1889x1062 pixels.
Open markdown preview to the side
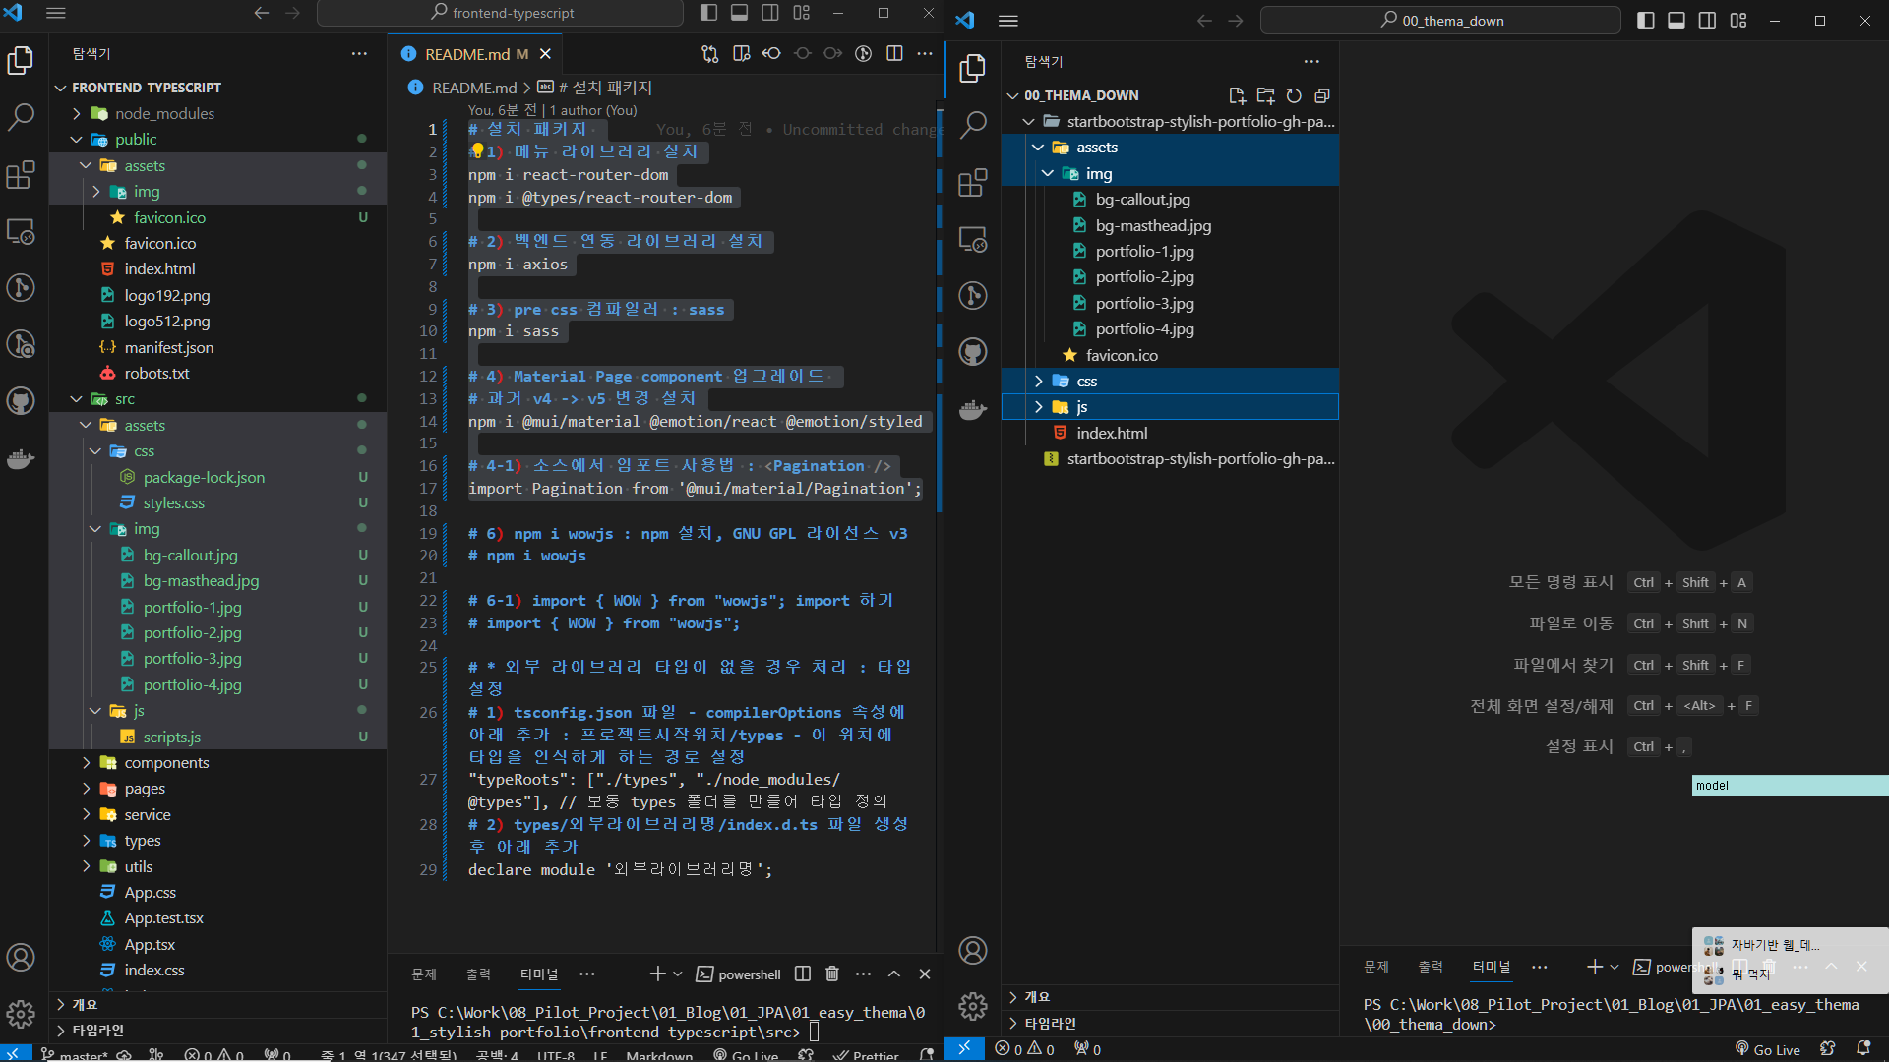741,54
